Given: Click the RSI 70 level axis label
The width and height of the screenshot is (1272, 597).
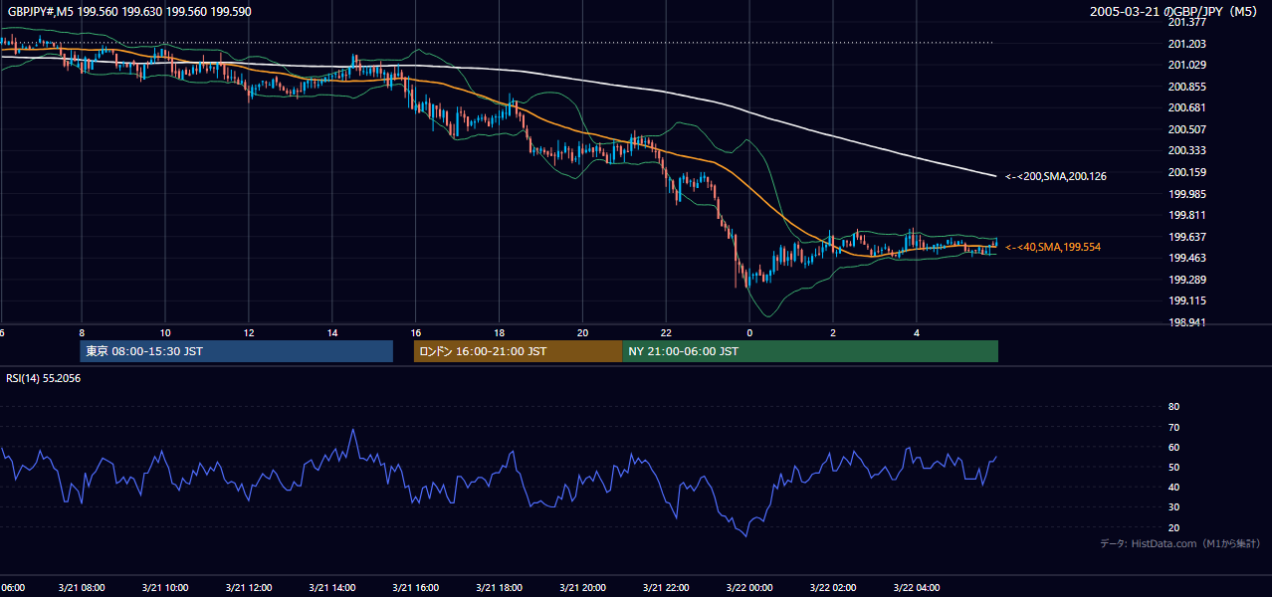Looking at the screenshot, I should (1173, 427).
